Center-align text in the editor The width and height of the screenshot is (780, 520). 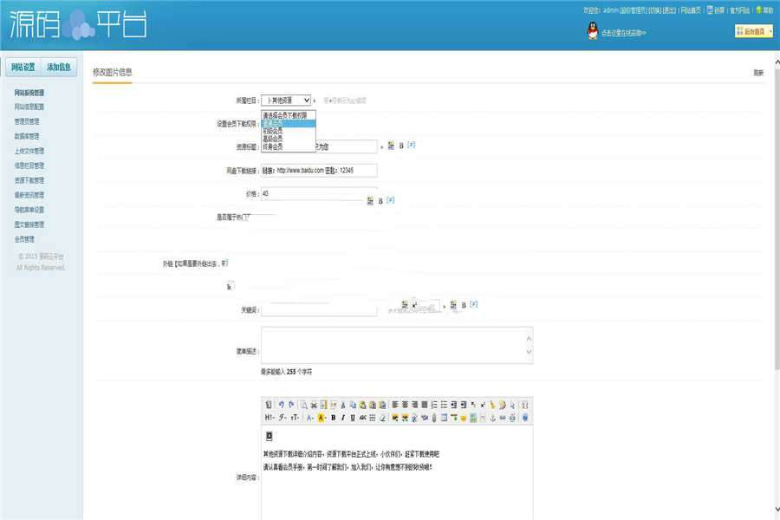coord(405,405)
